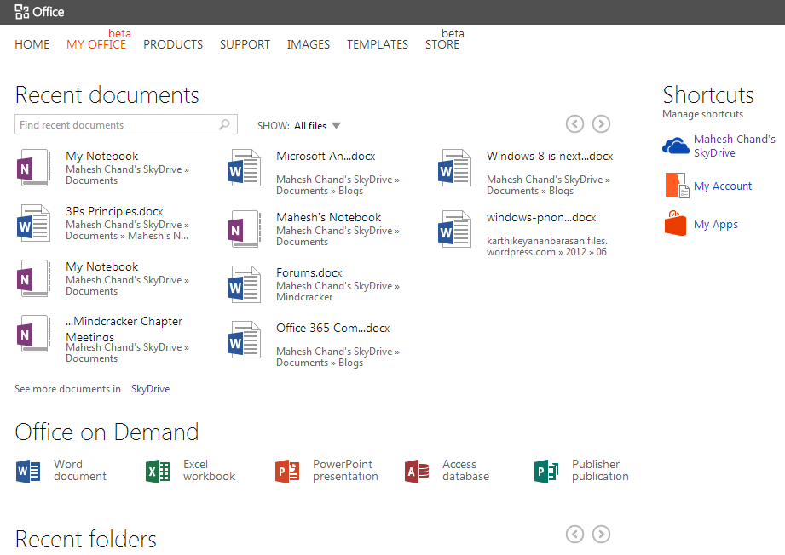
Task: Switch to the TEMPLATES tab
Action: tap(378, 44)
